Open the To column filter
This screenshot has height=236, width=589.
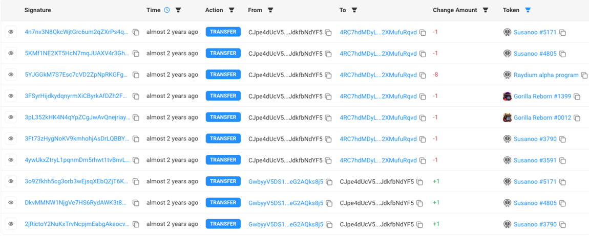354,10
